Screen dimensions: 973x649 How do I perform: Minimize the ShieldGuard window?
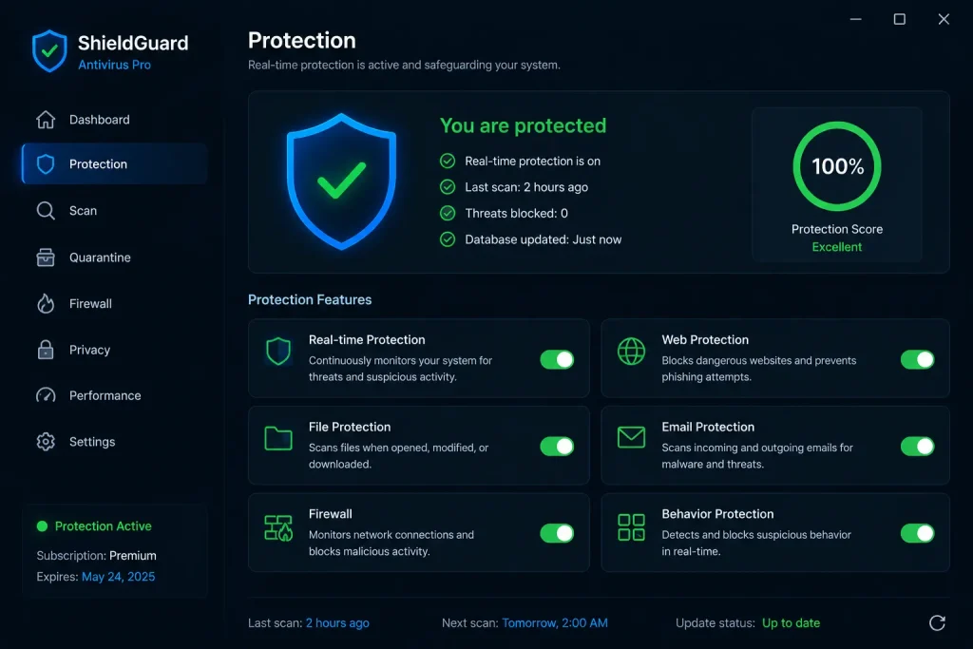pyautogui.click(x=856, y=19)
